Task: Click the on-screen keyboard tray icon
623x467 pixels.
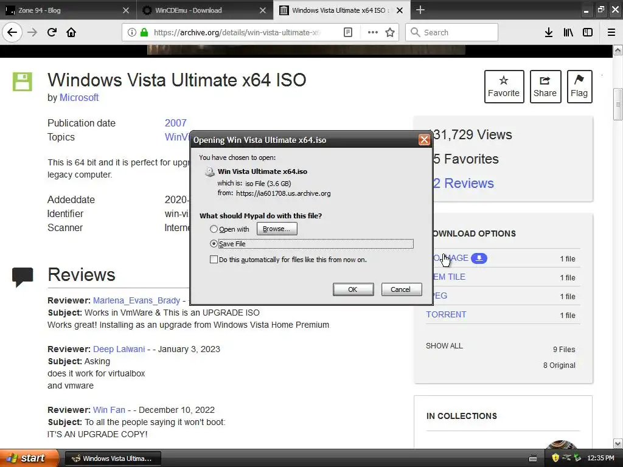Action: (533, 458)
